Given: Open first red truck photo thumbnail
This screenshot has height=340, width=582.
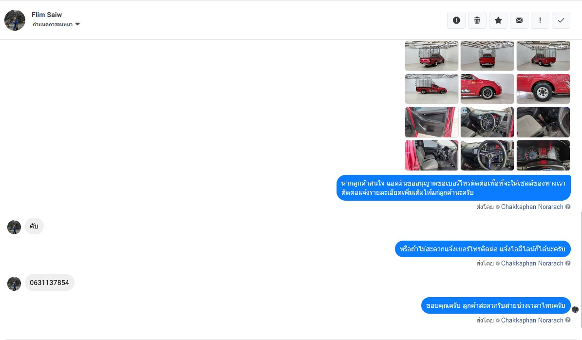Looking at the screenshot, I should tap(432, 56).
